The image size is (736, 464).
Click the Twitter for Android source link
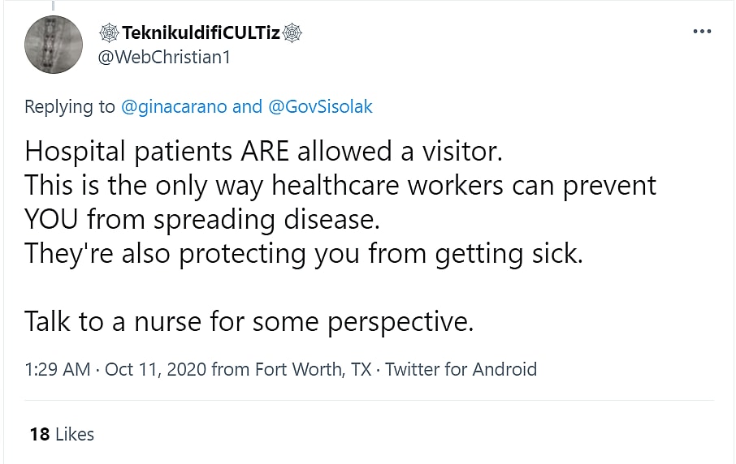[x=461, y=369]
